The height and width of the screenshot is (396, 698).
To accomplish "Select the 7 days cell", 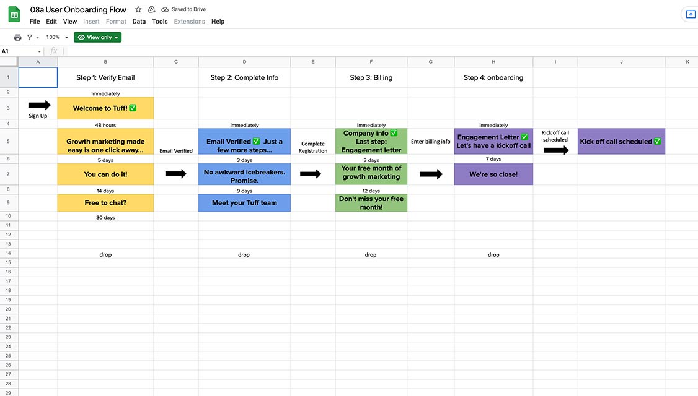I will [493, 159].
